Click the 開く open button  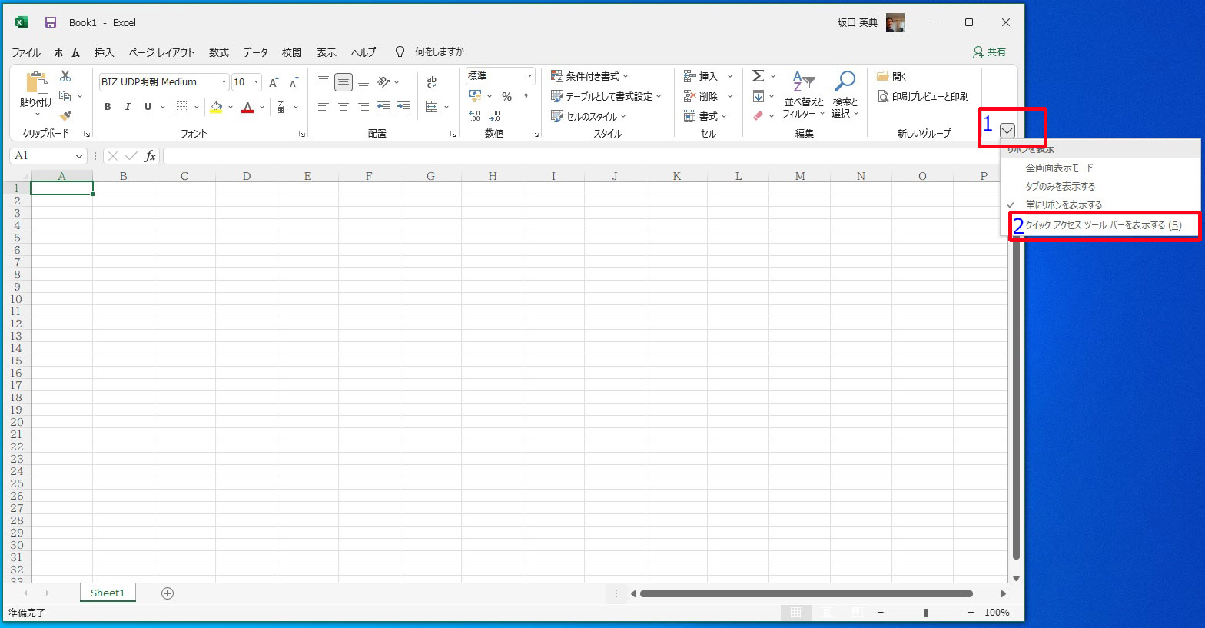(x=892, y=76)
